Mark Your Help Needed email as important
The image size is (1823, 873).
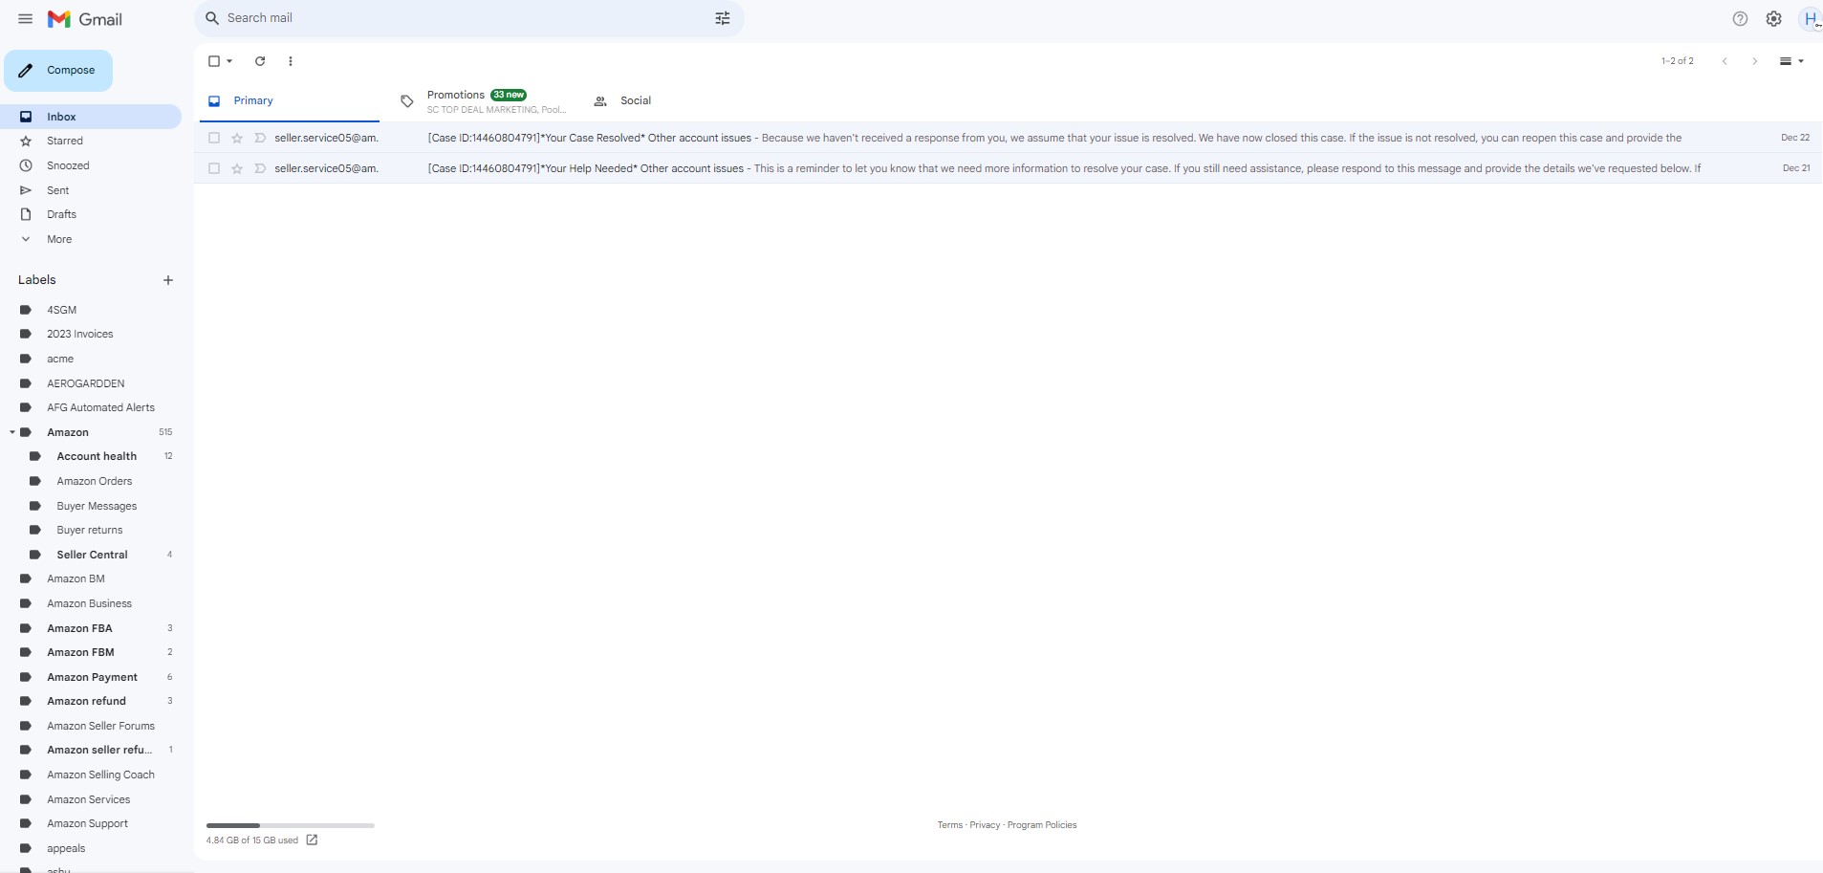tap(259, 168)
